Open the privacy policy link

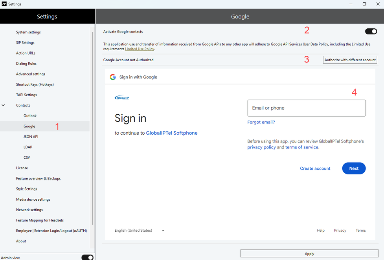click(261, 147)
